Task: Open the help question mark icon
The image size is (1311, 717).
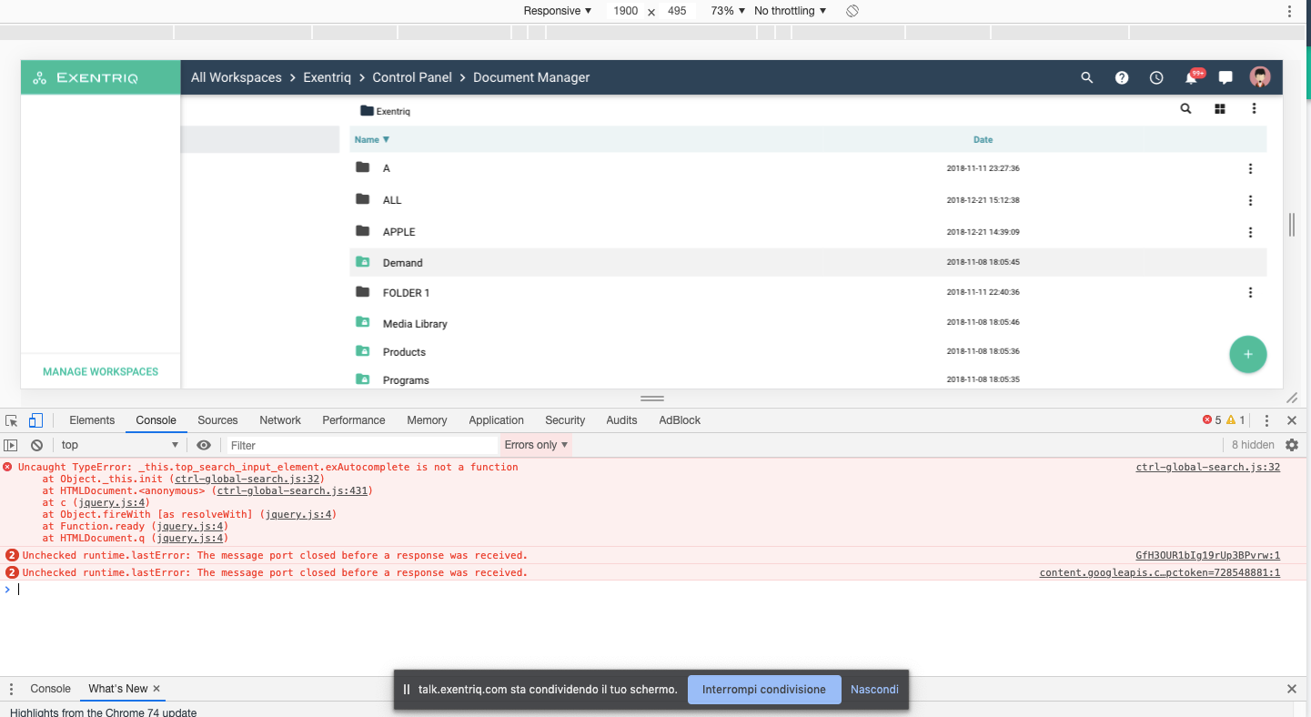Action: tap(1122, 78)
